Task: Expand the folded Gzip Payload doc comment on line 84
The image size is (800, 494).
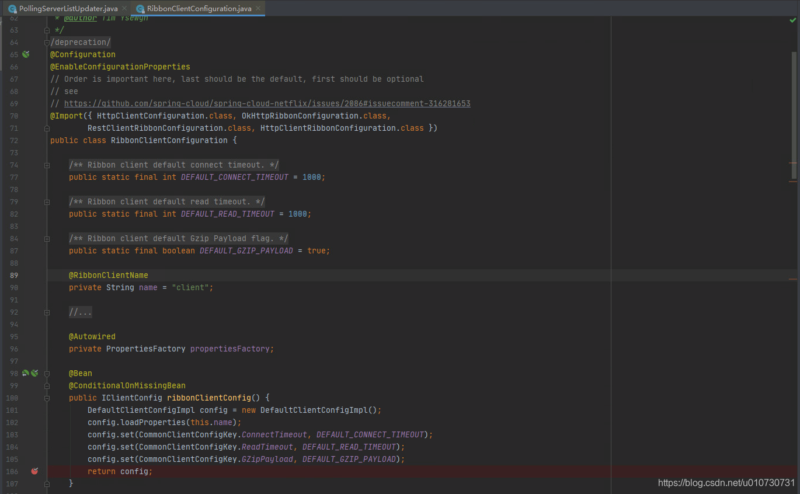Action: 47,239
